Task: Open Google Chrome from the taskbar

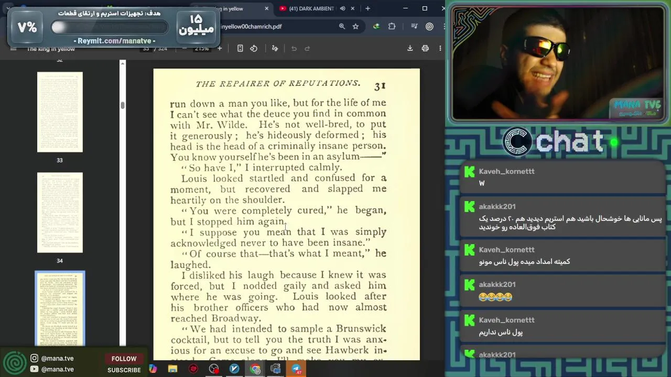Action: [255, 369]
